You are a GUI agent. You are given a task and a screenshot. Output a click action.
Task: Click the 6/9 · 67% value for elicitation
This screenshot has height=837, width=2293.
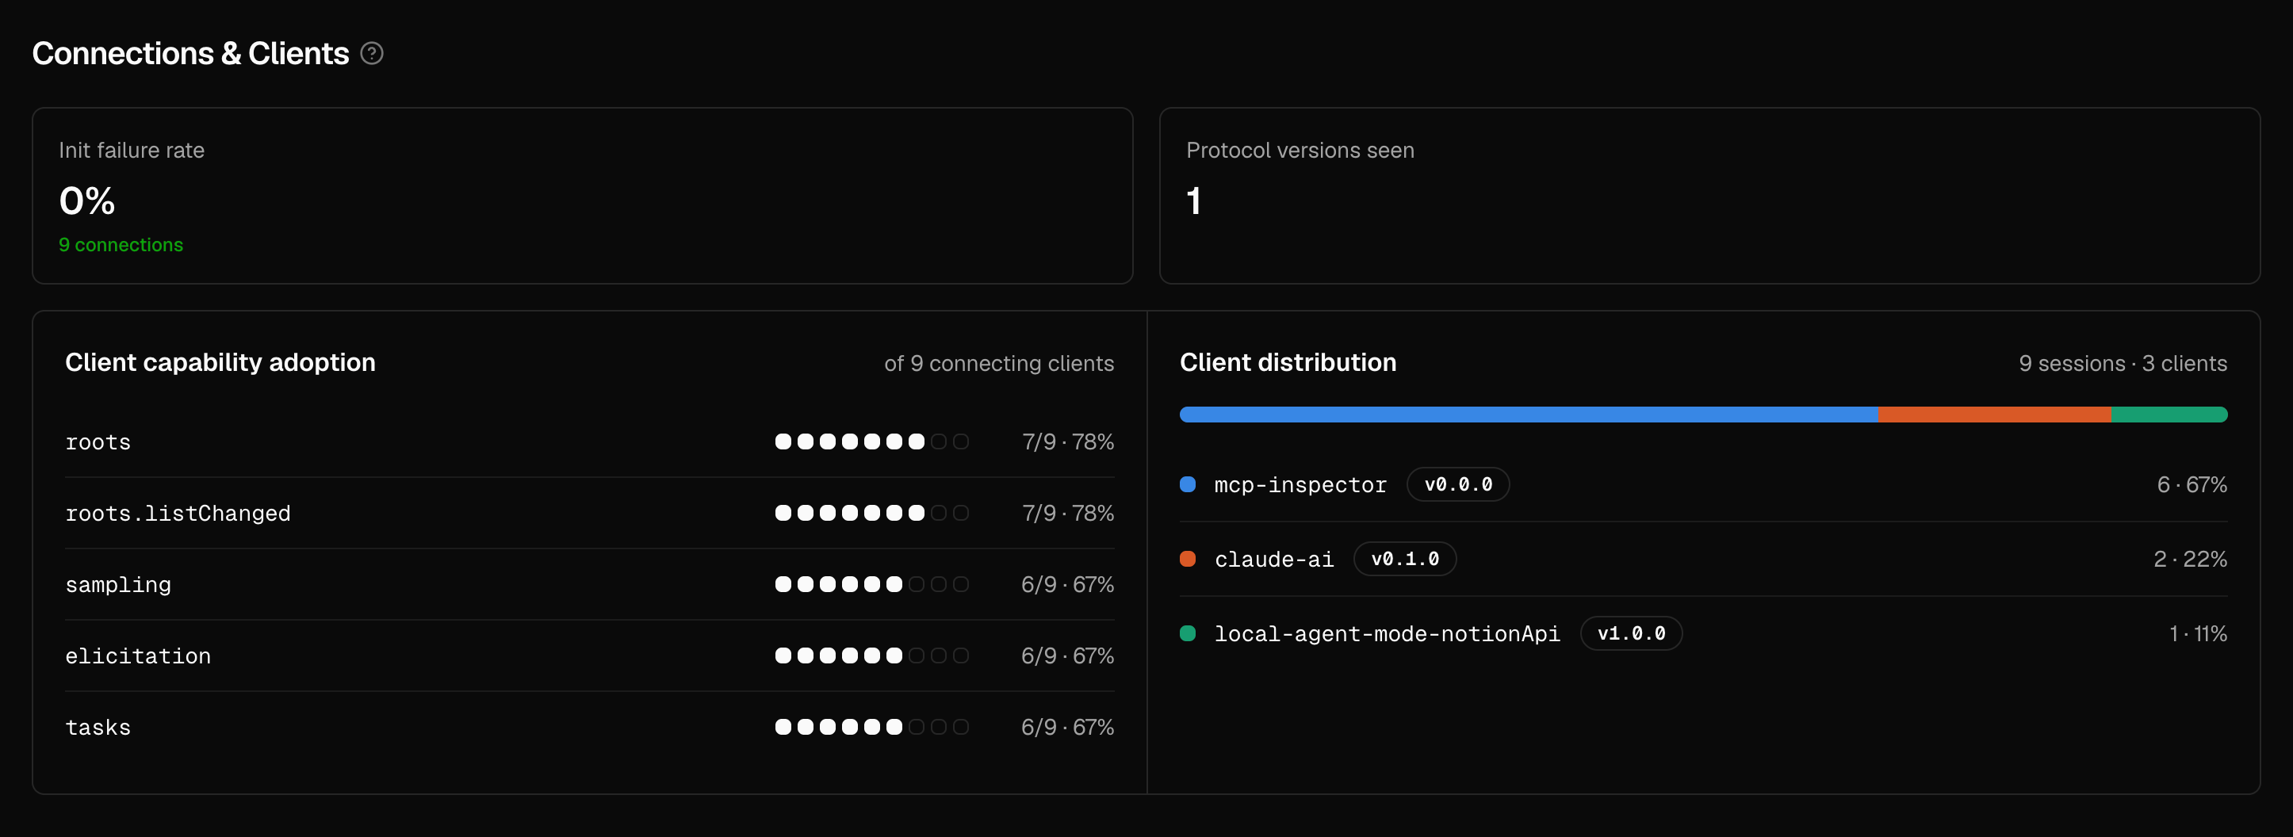click(1067, 655)
